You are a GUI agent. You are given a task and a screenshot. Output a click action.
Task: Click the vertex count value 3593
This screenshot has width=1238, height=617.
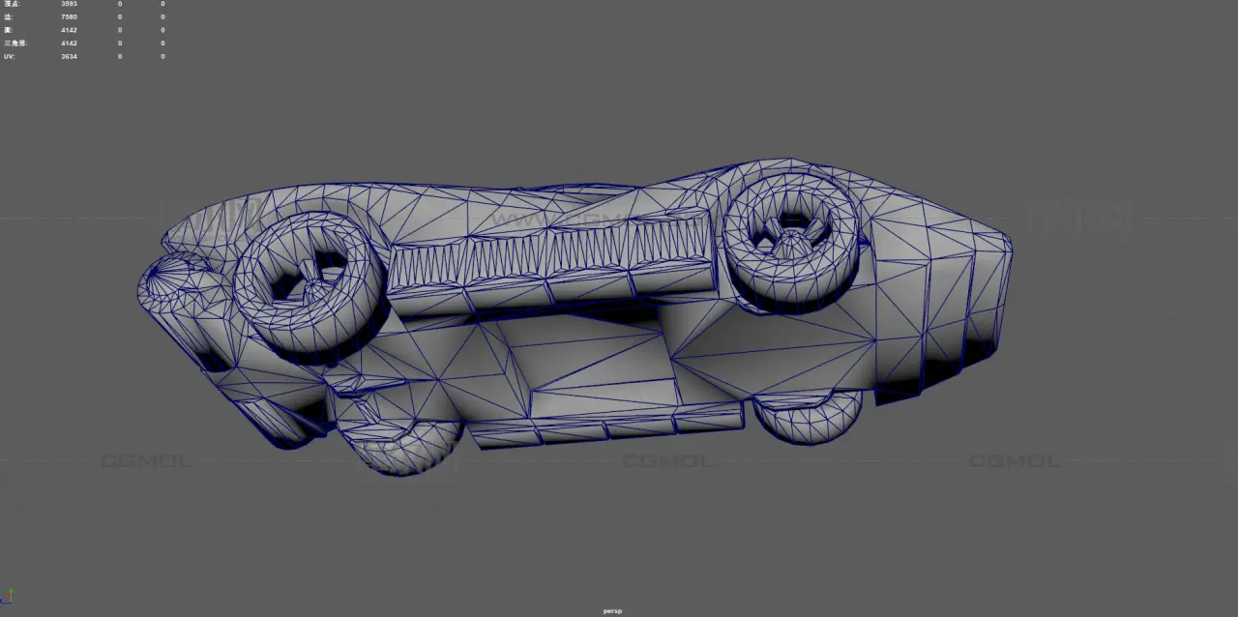69,4
